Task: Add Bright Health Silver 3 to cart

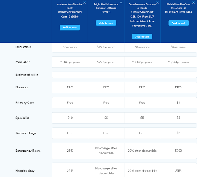Action: click(x=106, y=23)
